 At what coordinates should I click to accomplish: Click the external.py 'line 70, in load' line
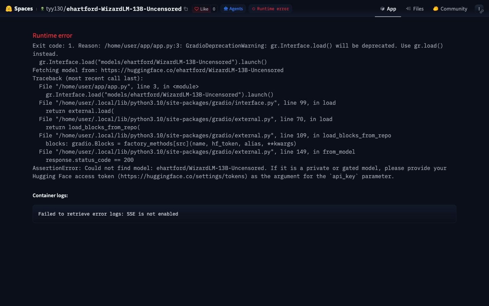click(186, 119)
